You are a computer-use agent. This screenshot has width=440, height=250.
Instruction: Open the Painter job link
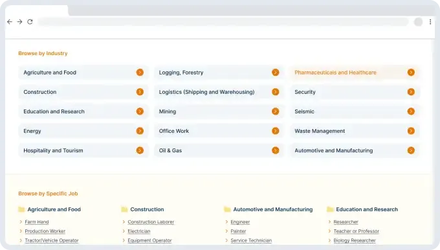[x=238, y=231]
